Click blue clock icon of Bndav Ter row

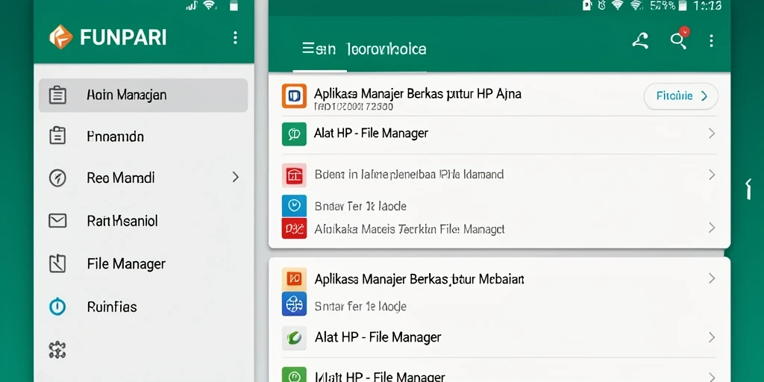tap(294, 206)
